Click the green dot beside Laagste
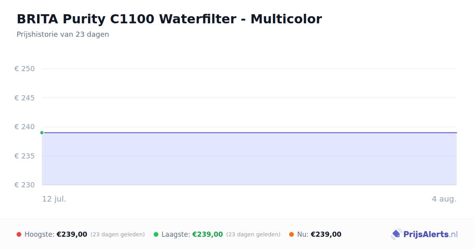474x249 pixels. [156, 234]
